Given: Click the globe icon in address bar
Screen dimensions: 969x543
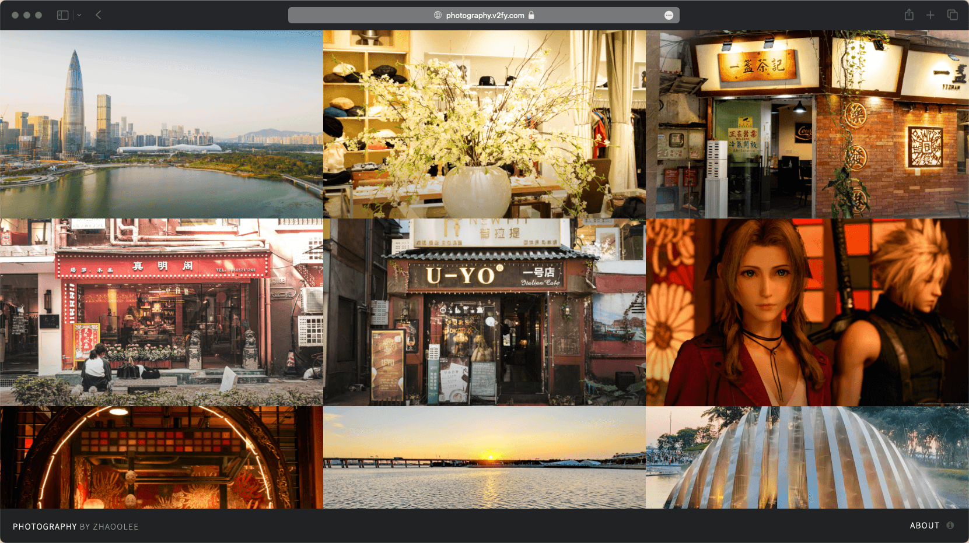Looking at the screenshot, I should [438, 15].
